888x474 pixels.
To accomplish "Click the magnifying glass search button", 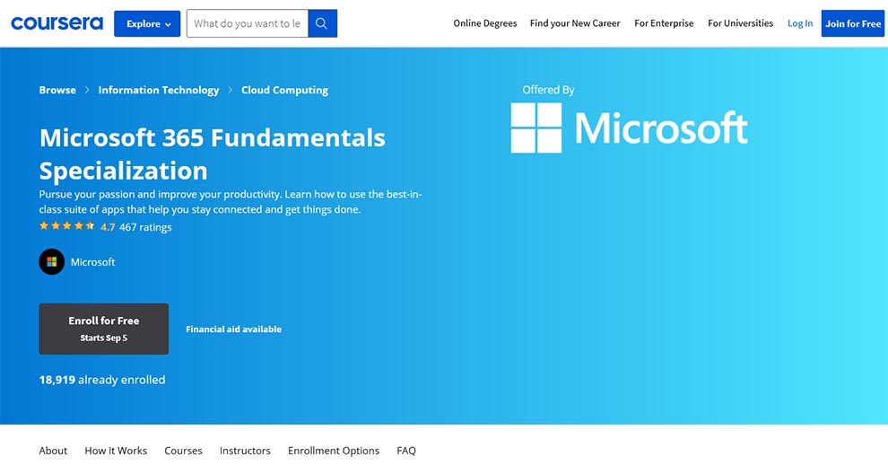I will click(322, 23).
